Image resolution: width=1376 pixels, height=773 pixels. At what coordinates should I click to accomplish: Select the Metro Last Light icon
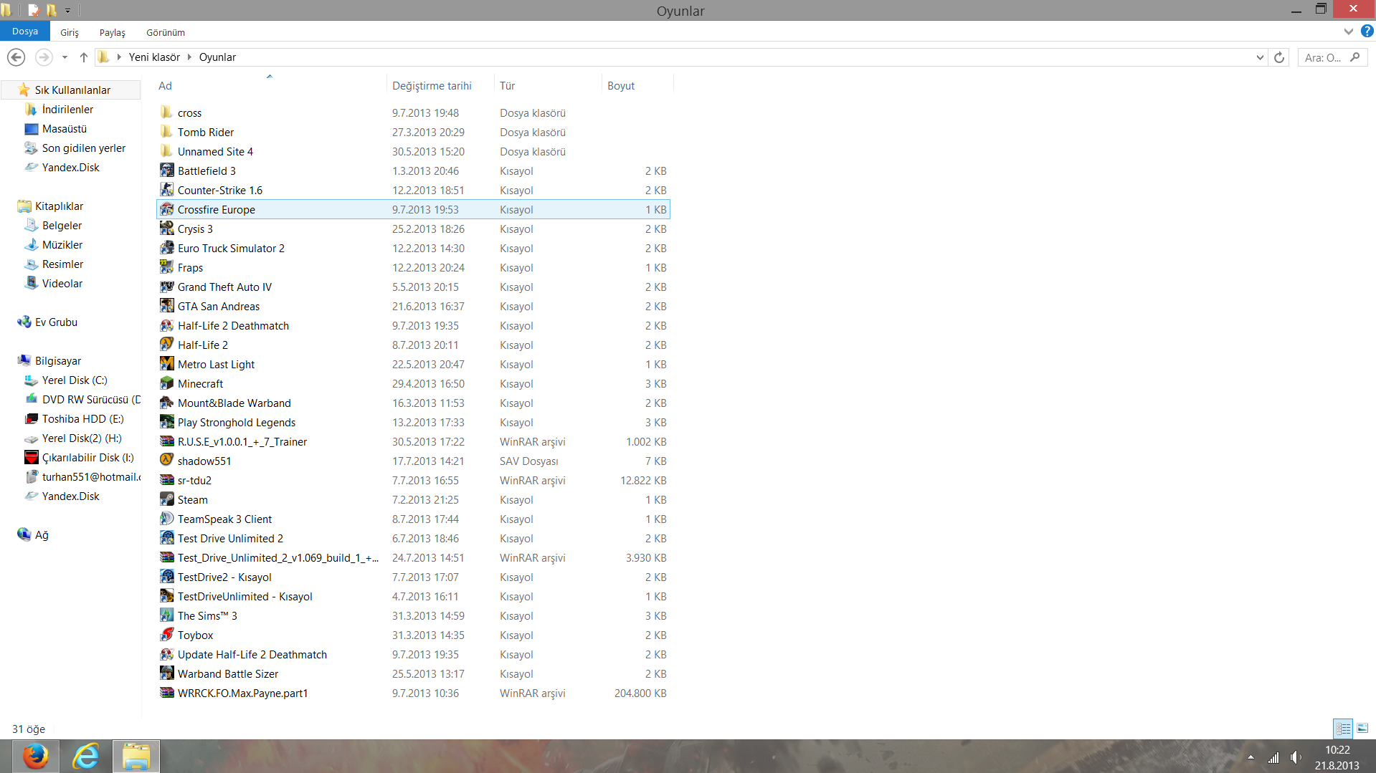166,364
